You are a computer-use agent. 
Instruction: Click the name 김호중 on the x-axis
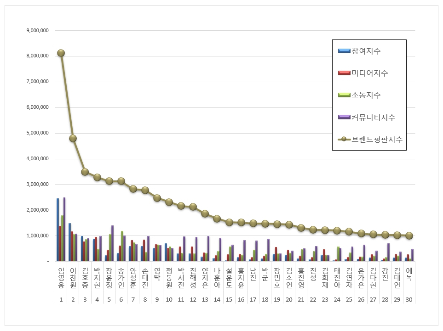pyautogui.click(x=85, y=278)
